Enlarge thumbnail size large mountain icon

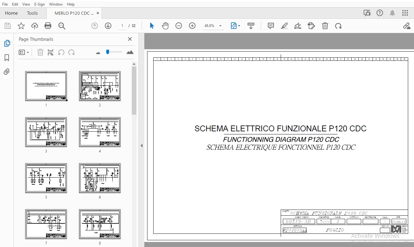pos(130,52)
